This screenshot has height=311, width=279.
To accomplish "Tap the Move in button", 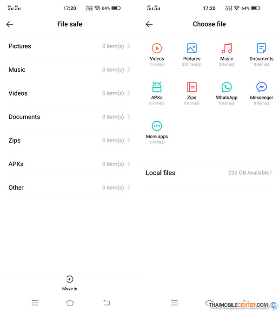I will point(70,283).
